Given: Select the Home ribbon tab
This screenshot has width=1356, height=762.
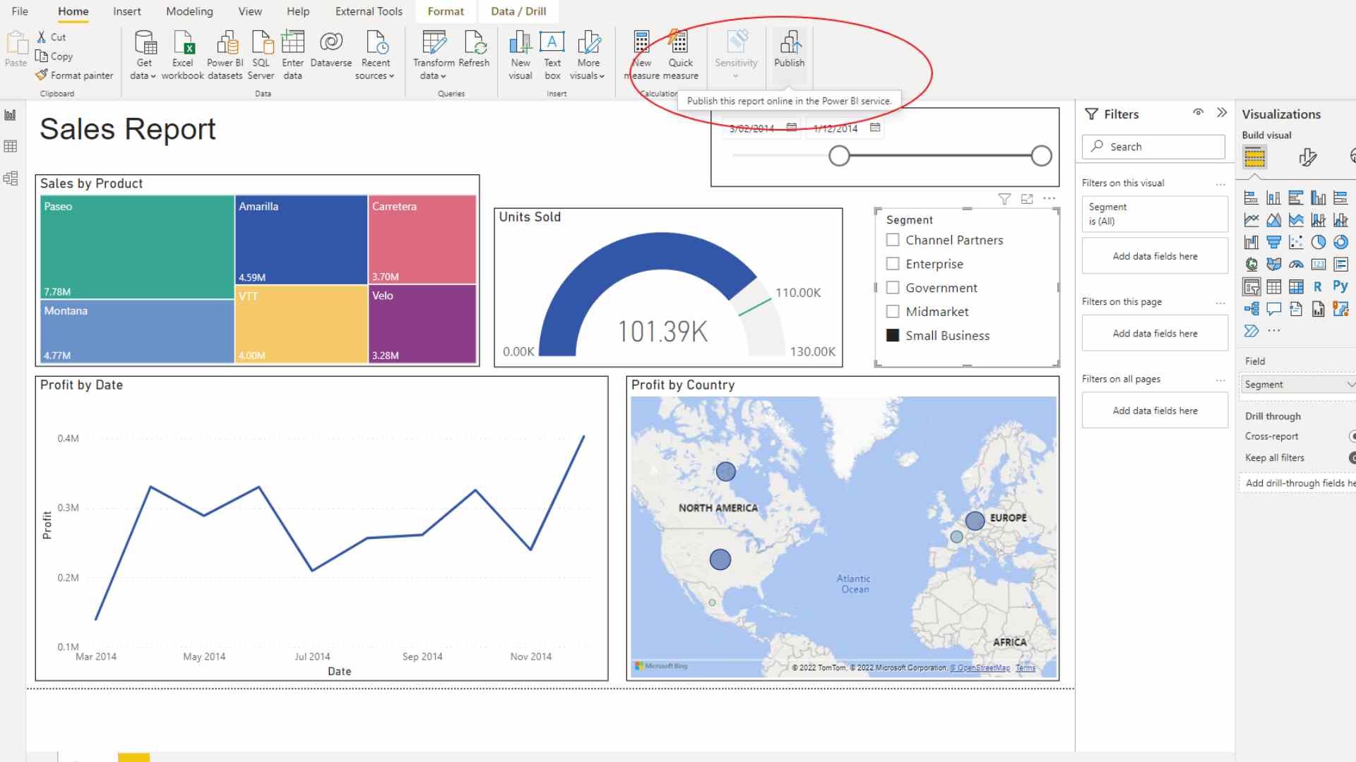Looking at the screenshot, I should 72,11.
